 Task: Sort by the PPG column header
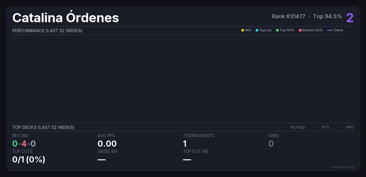(x=350, y=127)
